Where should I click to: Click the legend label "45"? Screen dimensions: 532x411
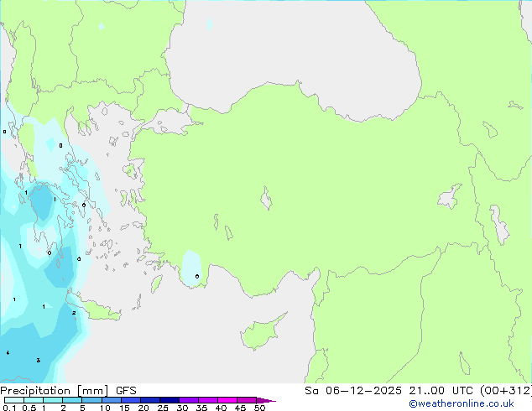240,408
